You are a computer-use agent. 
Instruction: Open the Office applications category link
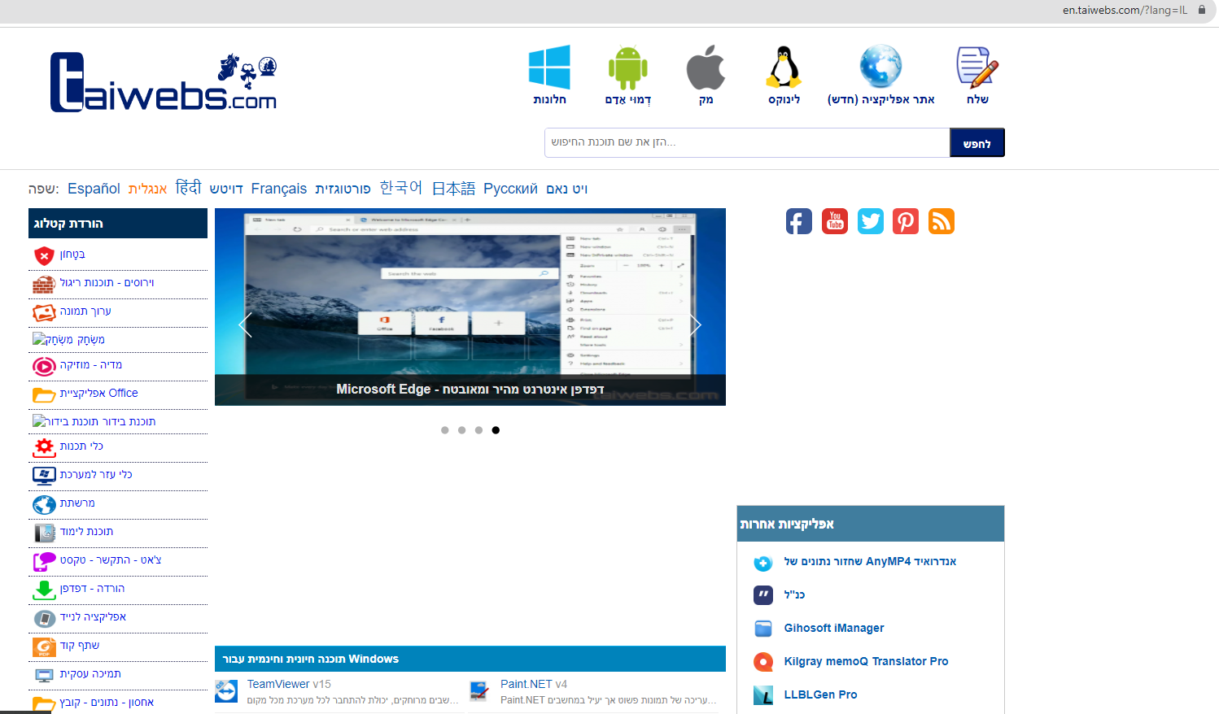pos(98,393)
